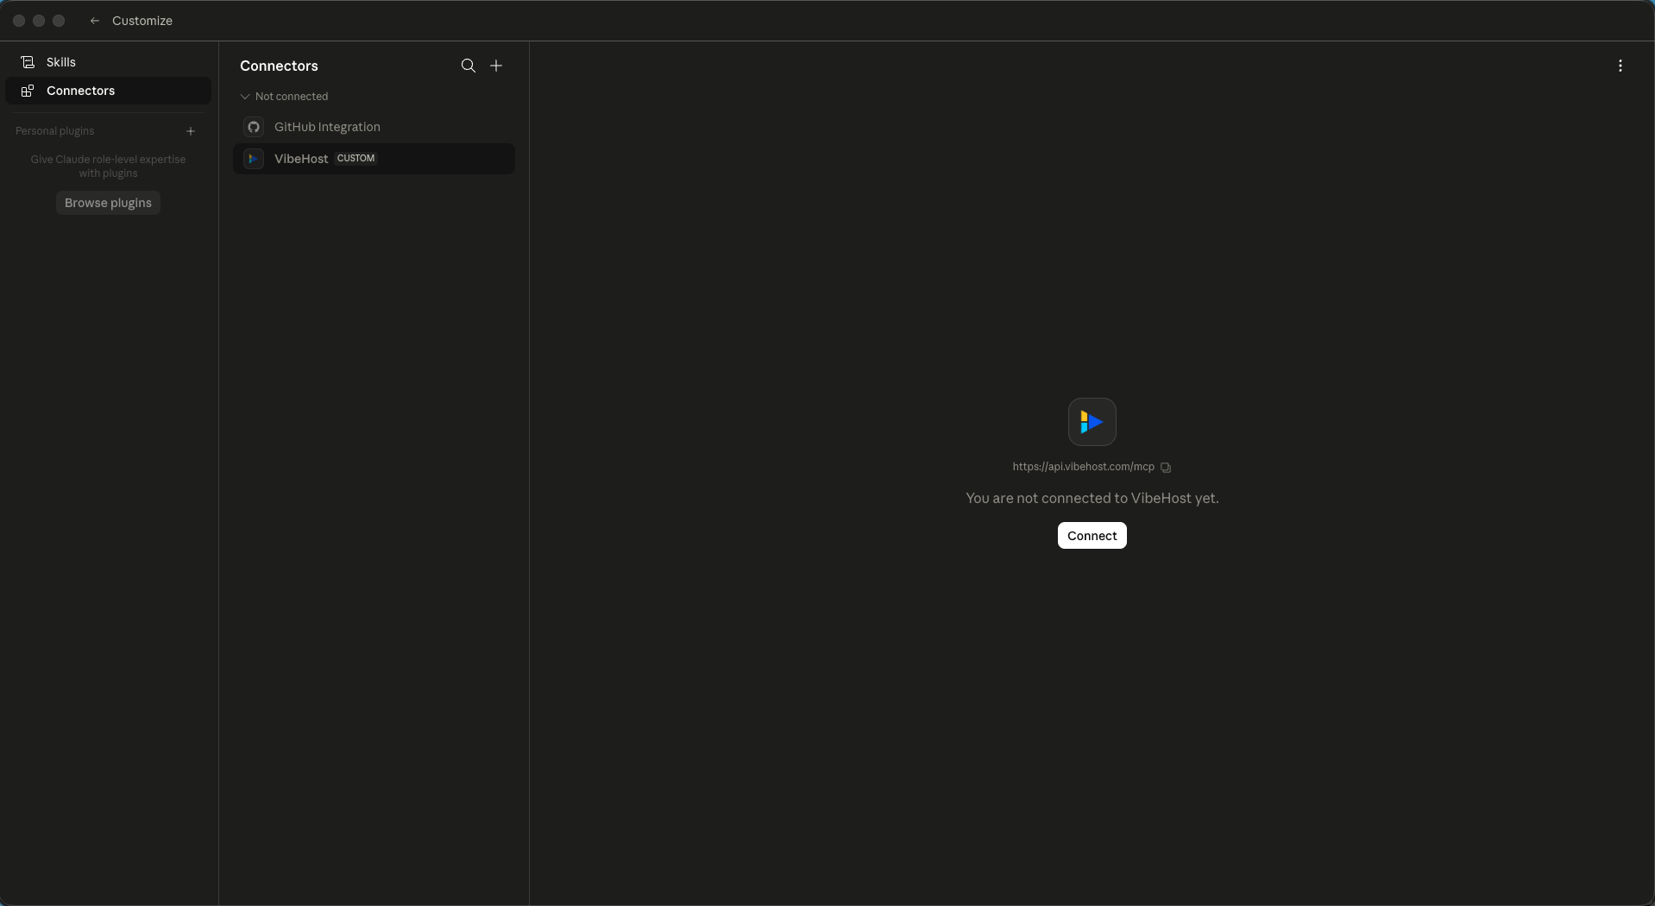The height and width of the screenshot is (906, 1655).
Task: Select the VibeHost custom connector
Action: pyautogui.click(x=374, y=159)
